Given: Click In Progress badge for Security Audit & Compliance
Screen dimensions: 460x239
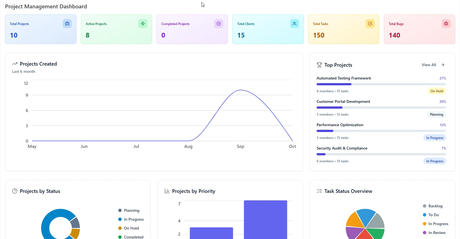Looking at the screenshot, I should click(435, 161).
